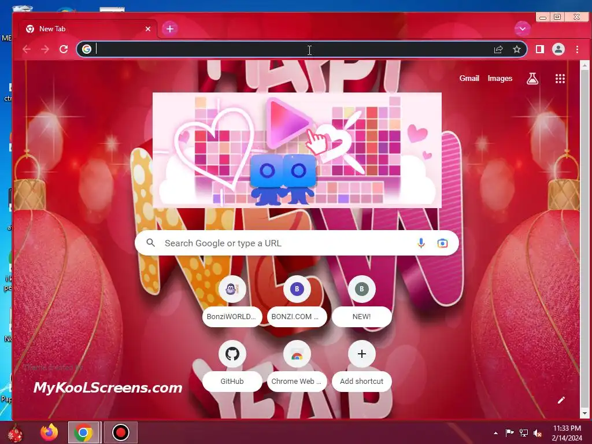
Task: Open Search Labs flask icon
Action: click(532, 79)
